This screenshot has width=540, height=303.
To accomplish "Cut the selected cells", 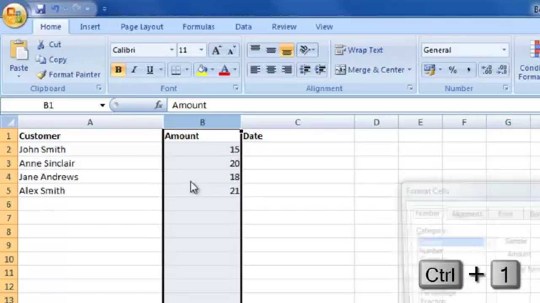I will 49,45.
